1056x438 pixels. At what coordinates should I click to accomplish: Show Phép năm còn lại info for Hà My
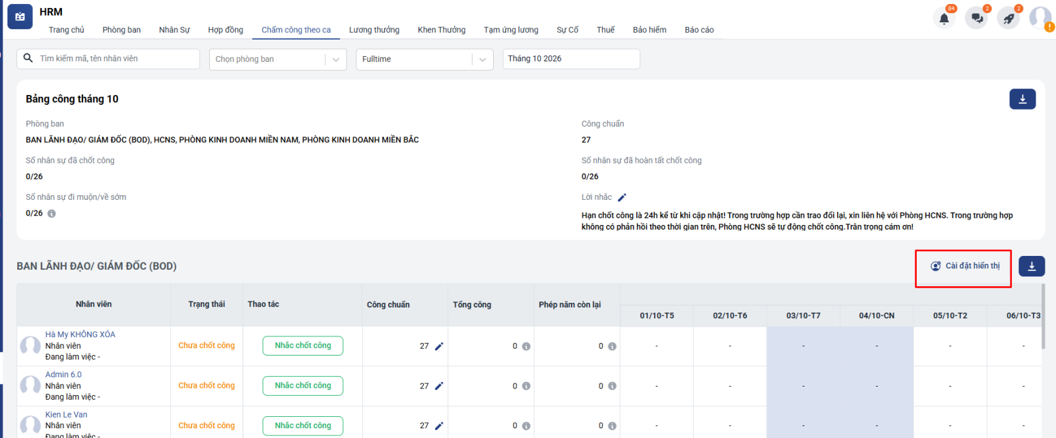(x=612, y=346)
